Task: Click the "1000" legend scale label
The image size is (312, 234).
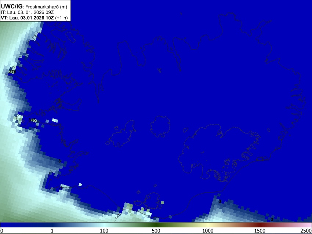Action: [208, 231]
